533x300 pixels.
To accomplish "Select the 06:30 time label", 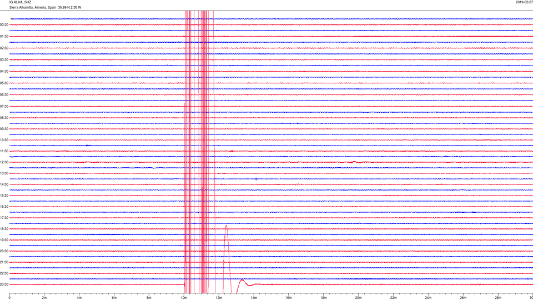I will click(x=4, y=95).
